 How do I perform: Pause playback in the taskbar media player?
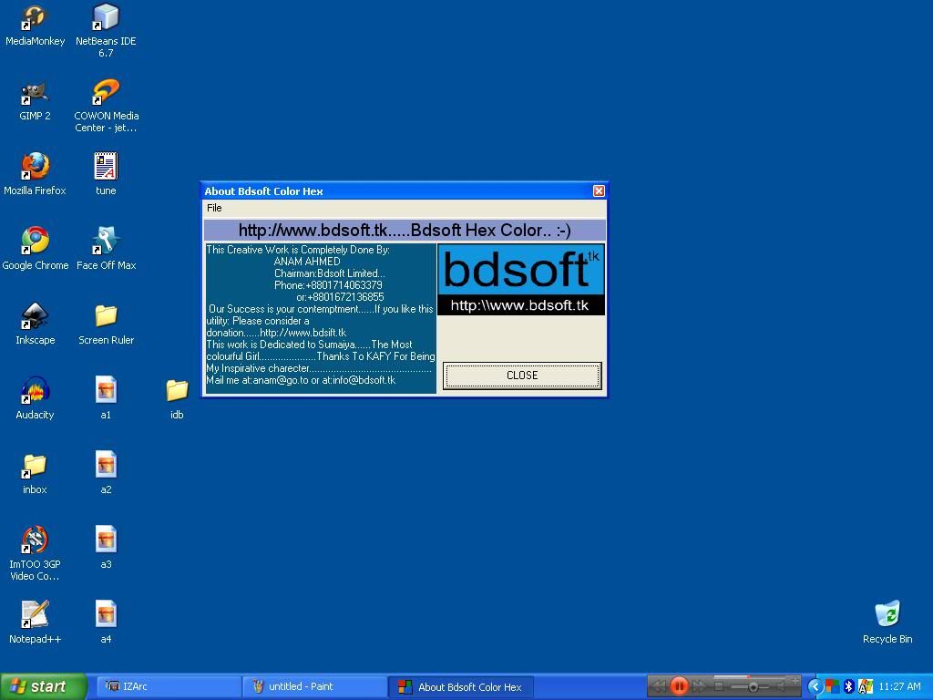(x=679, y=686)
